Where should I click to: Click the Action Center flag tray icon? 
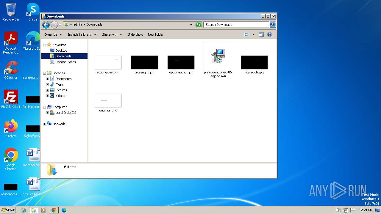pyautogui.click(x=353, y=210)
